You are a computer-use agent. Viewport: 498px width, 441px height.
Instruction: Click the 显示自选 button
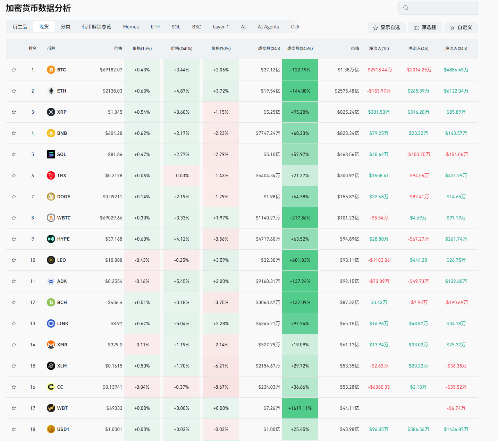(386, 27)
